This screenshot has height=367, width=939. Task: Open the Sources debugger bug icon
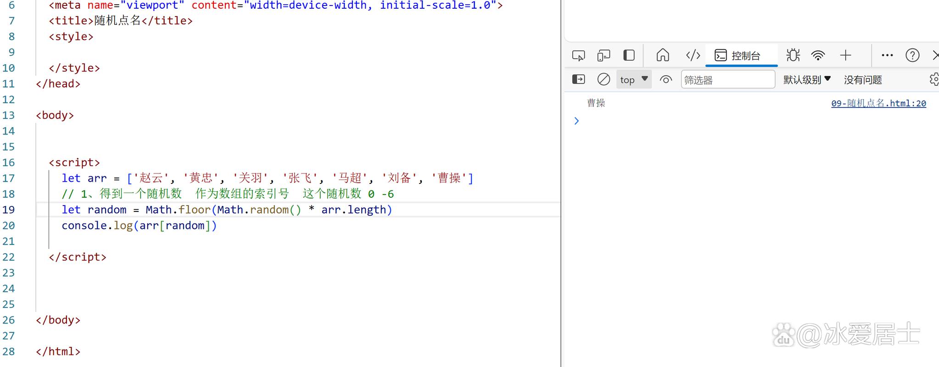[x=793, y=56]
